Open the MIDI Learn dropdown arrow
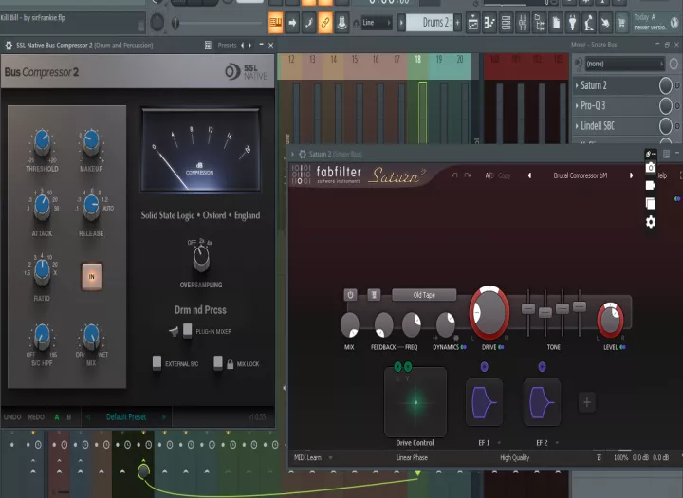The height and width of the screenshot is (498, 683). click(331, 457)
